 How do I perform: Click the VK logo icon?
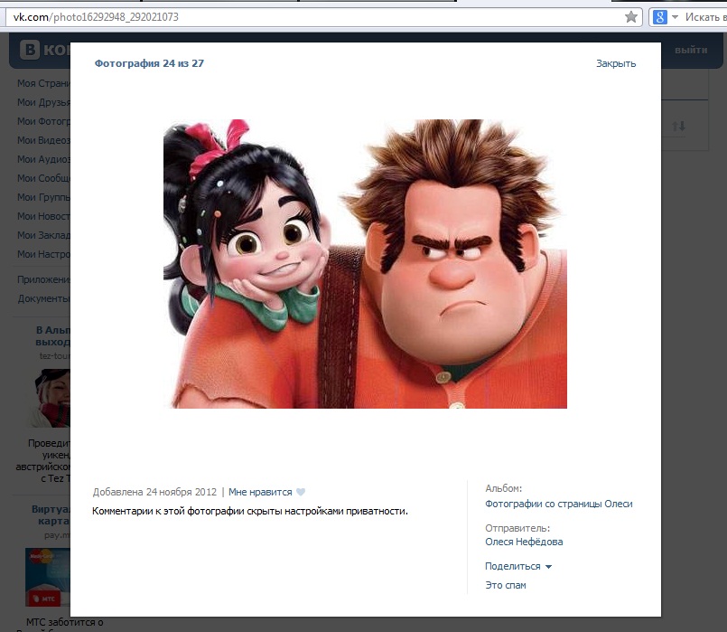tap(30, 49)
